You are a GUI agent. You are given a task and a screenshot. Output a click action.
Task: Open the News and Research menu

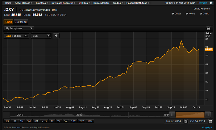(63, 3)
